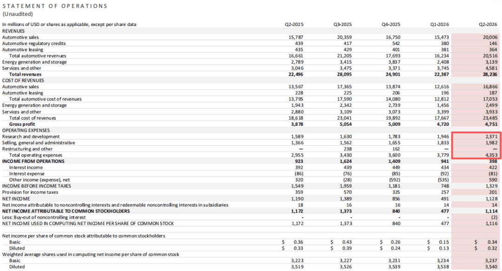Image resolution: width=502 pixels, height=271 pixels.
Task: Click the Q4-2025 column header
Action: point(391,24)
